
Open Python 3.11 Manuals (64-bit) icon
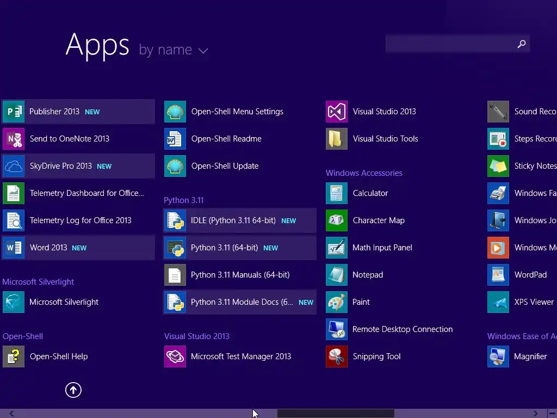pos(175,275)
